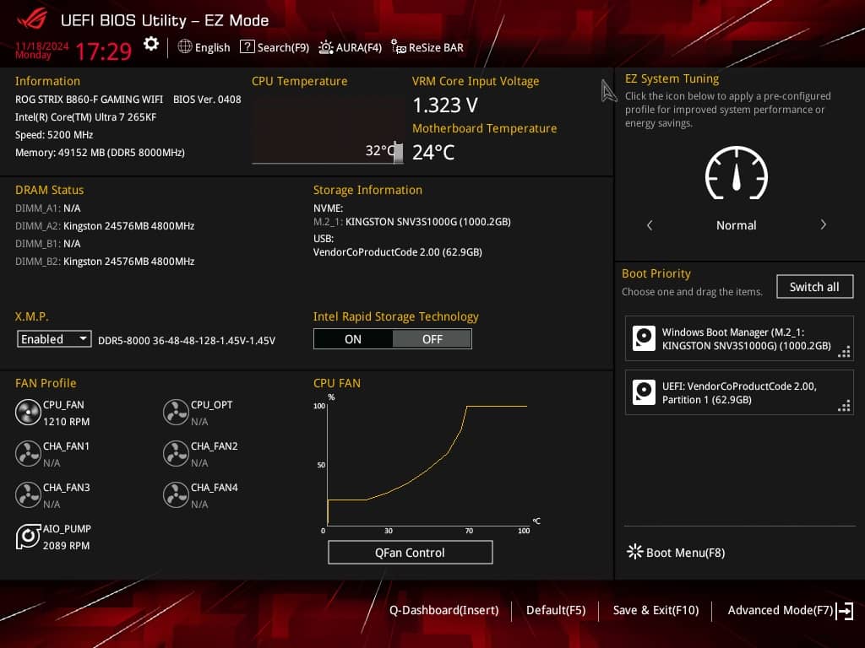Image resolution: width=865 pixels, height=648 pixels.
Task: Click the CHA_FAN4 fan icon
Action: pyautogui.click(x=176, y=494)
